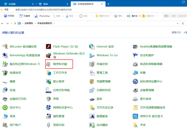
Task: Click the 系统 link text
Action: [13, 116]
